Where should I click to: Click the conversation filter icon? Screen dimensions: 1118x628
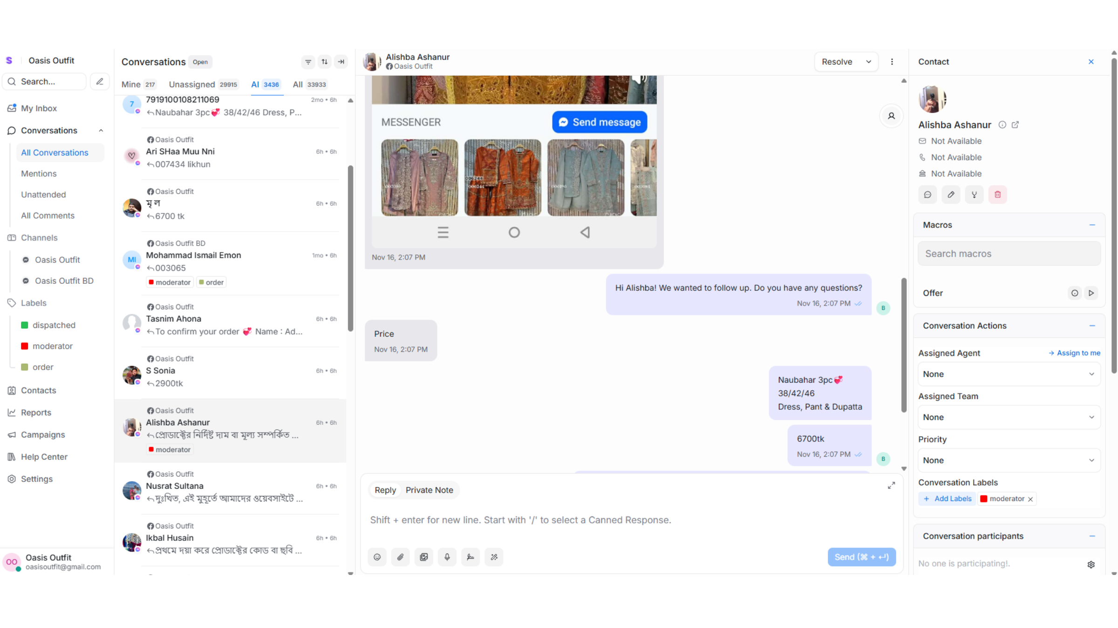pyautogui.click(x=308, y=62)
